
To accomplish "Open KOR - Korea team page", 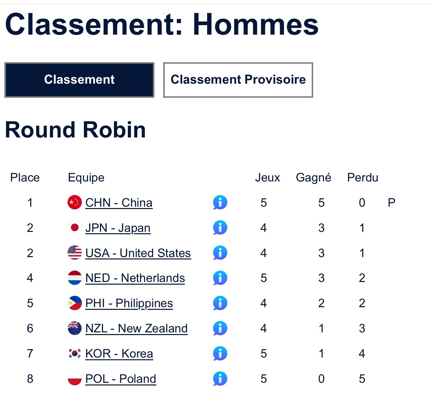I will [x=119, y=354].
